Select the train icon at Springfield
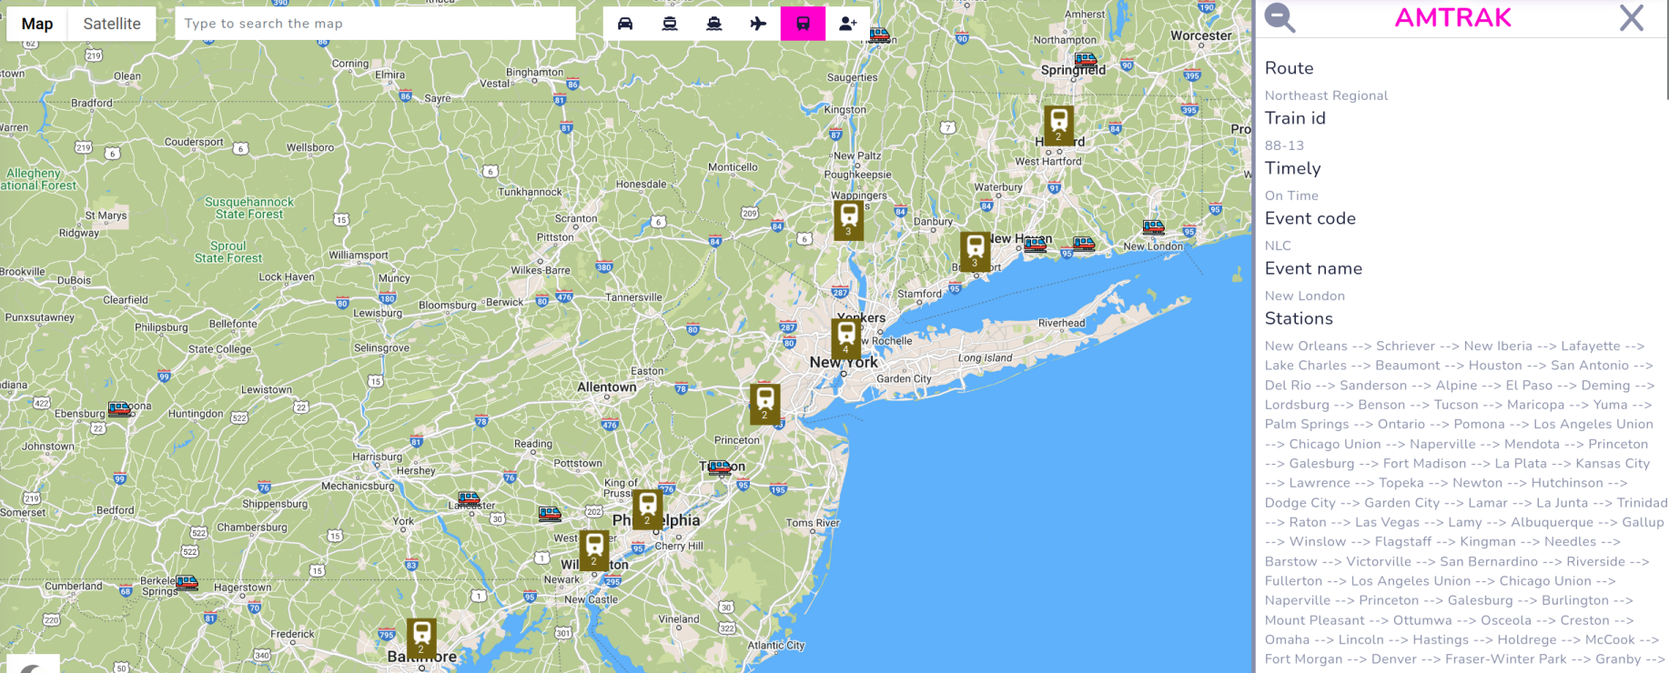 (1085, 60)
